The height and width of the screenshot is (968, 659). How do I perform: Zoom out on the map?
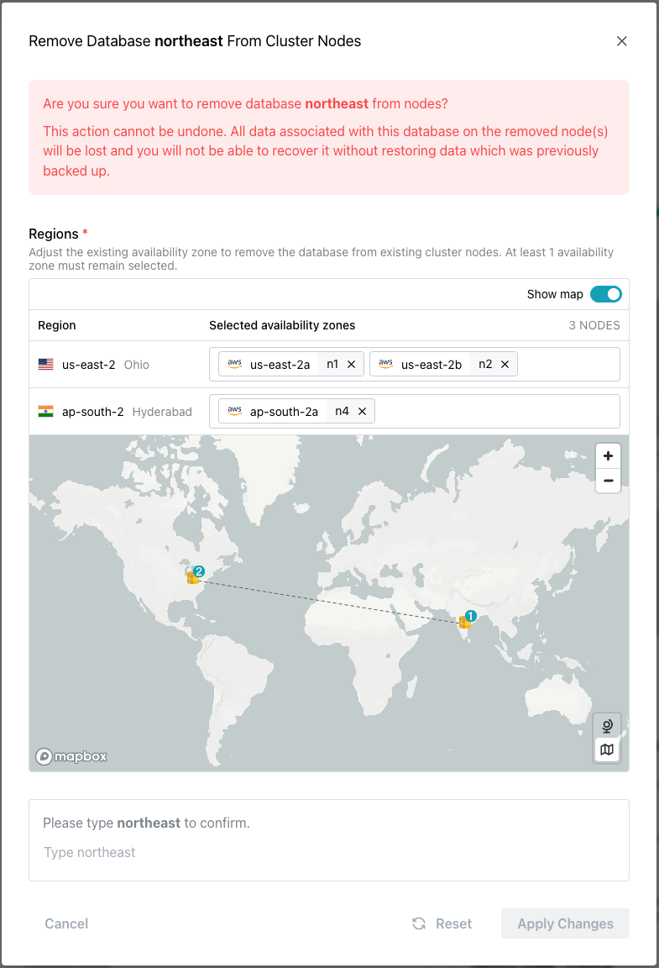[x=608, y=481]
